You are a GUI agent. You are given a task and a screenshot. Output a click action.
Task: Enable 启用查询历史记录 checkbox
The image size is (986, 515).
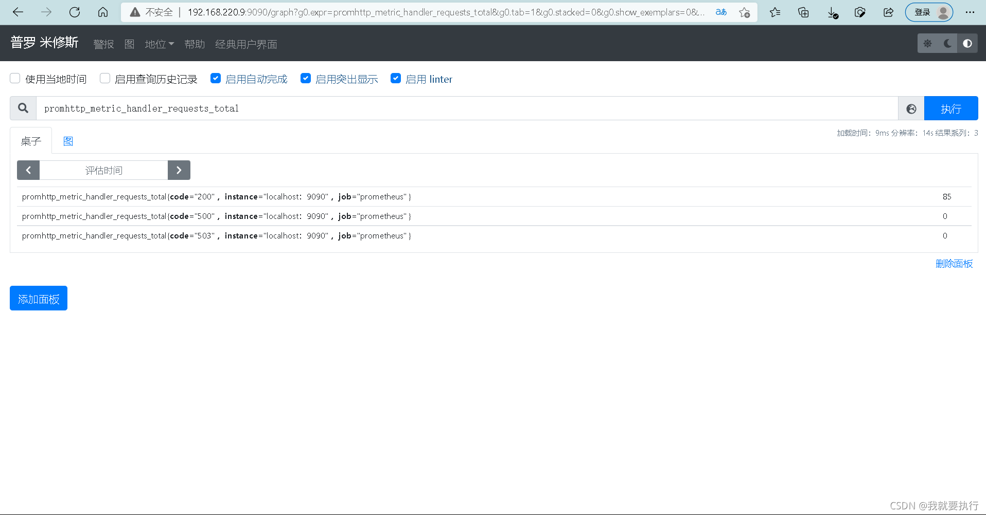[105, 78]
